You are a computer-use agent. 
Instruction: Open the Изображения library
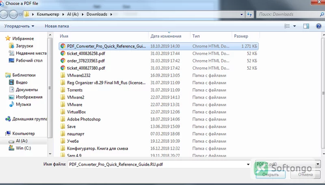(29, 97)
